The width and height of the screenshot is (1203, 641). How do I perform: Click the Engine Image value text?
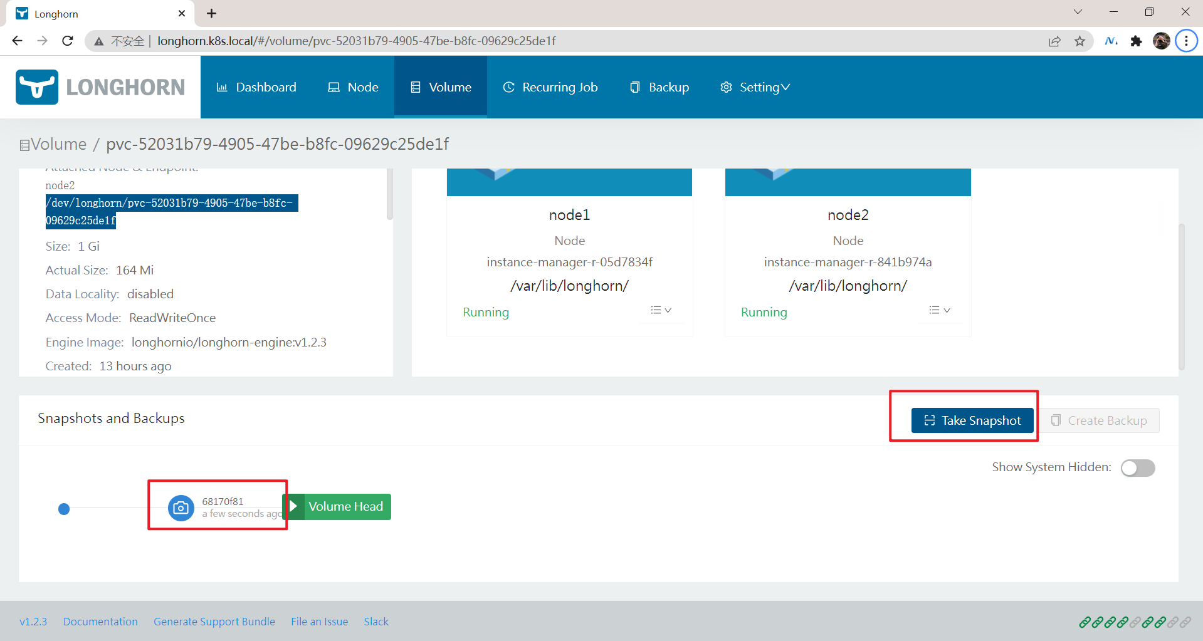(229, 342)
